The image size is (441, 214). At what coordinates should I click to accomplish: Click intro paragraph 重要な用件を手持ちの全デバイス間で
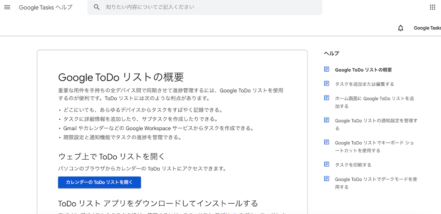click(171, 94)
